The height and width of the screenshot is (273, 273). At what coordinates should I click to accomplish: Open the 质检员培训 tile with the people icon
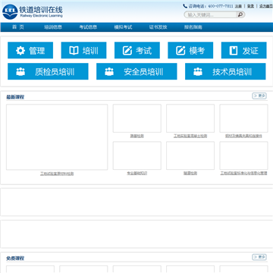48,71
